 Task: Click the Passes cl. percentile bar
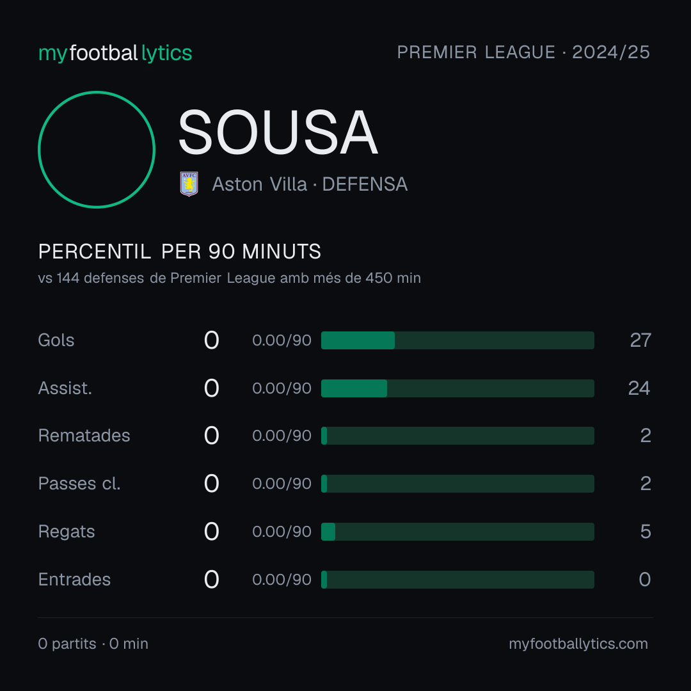[x=457, y=484]
